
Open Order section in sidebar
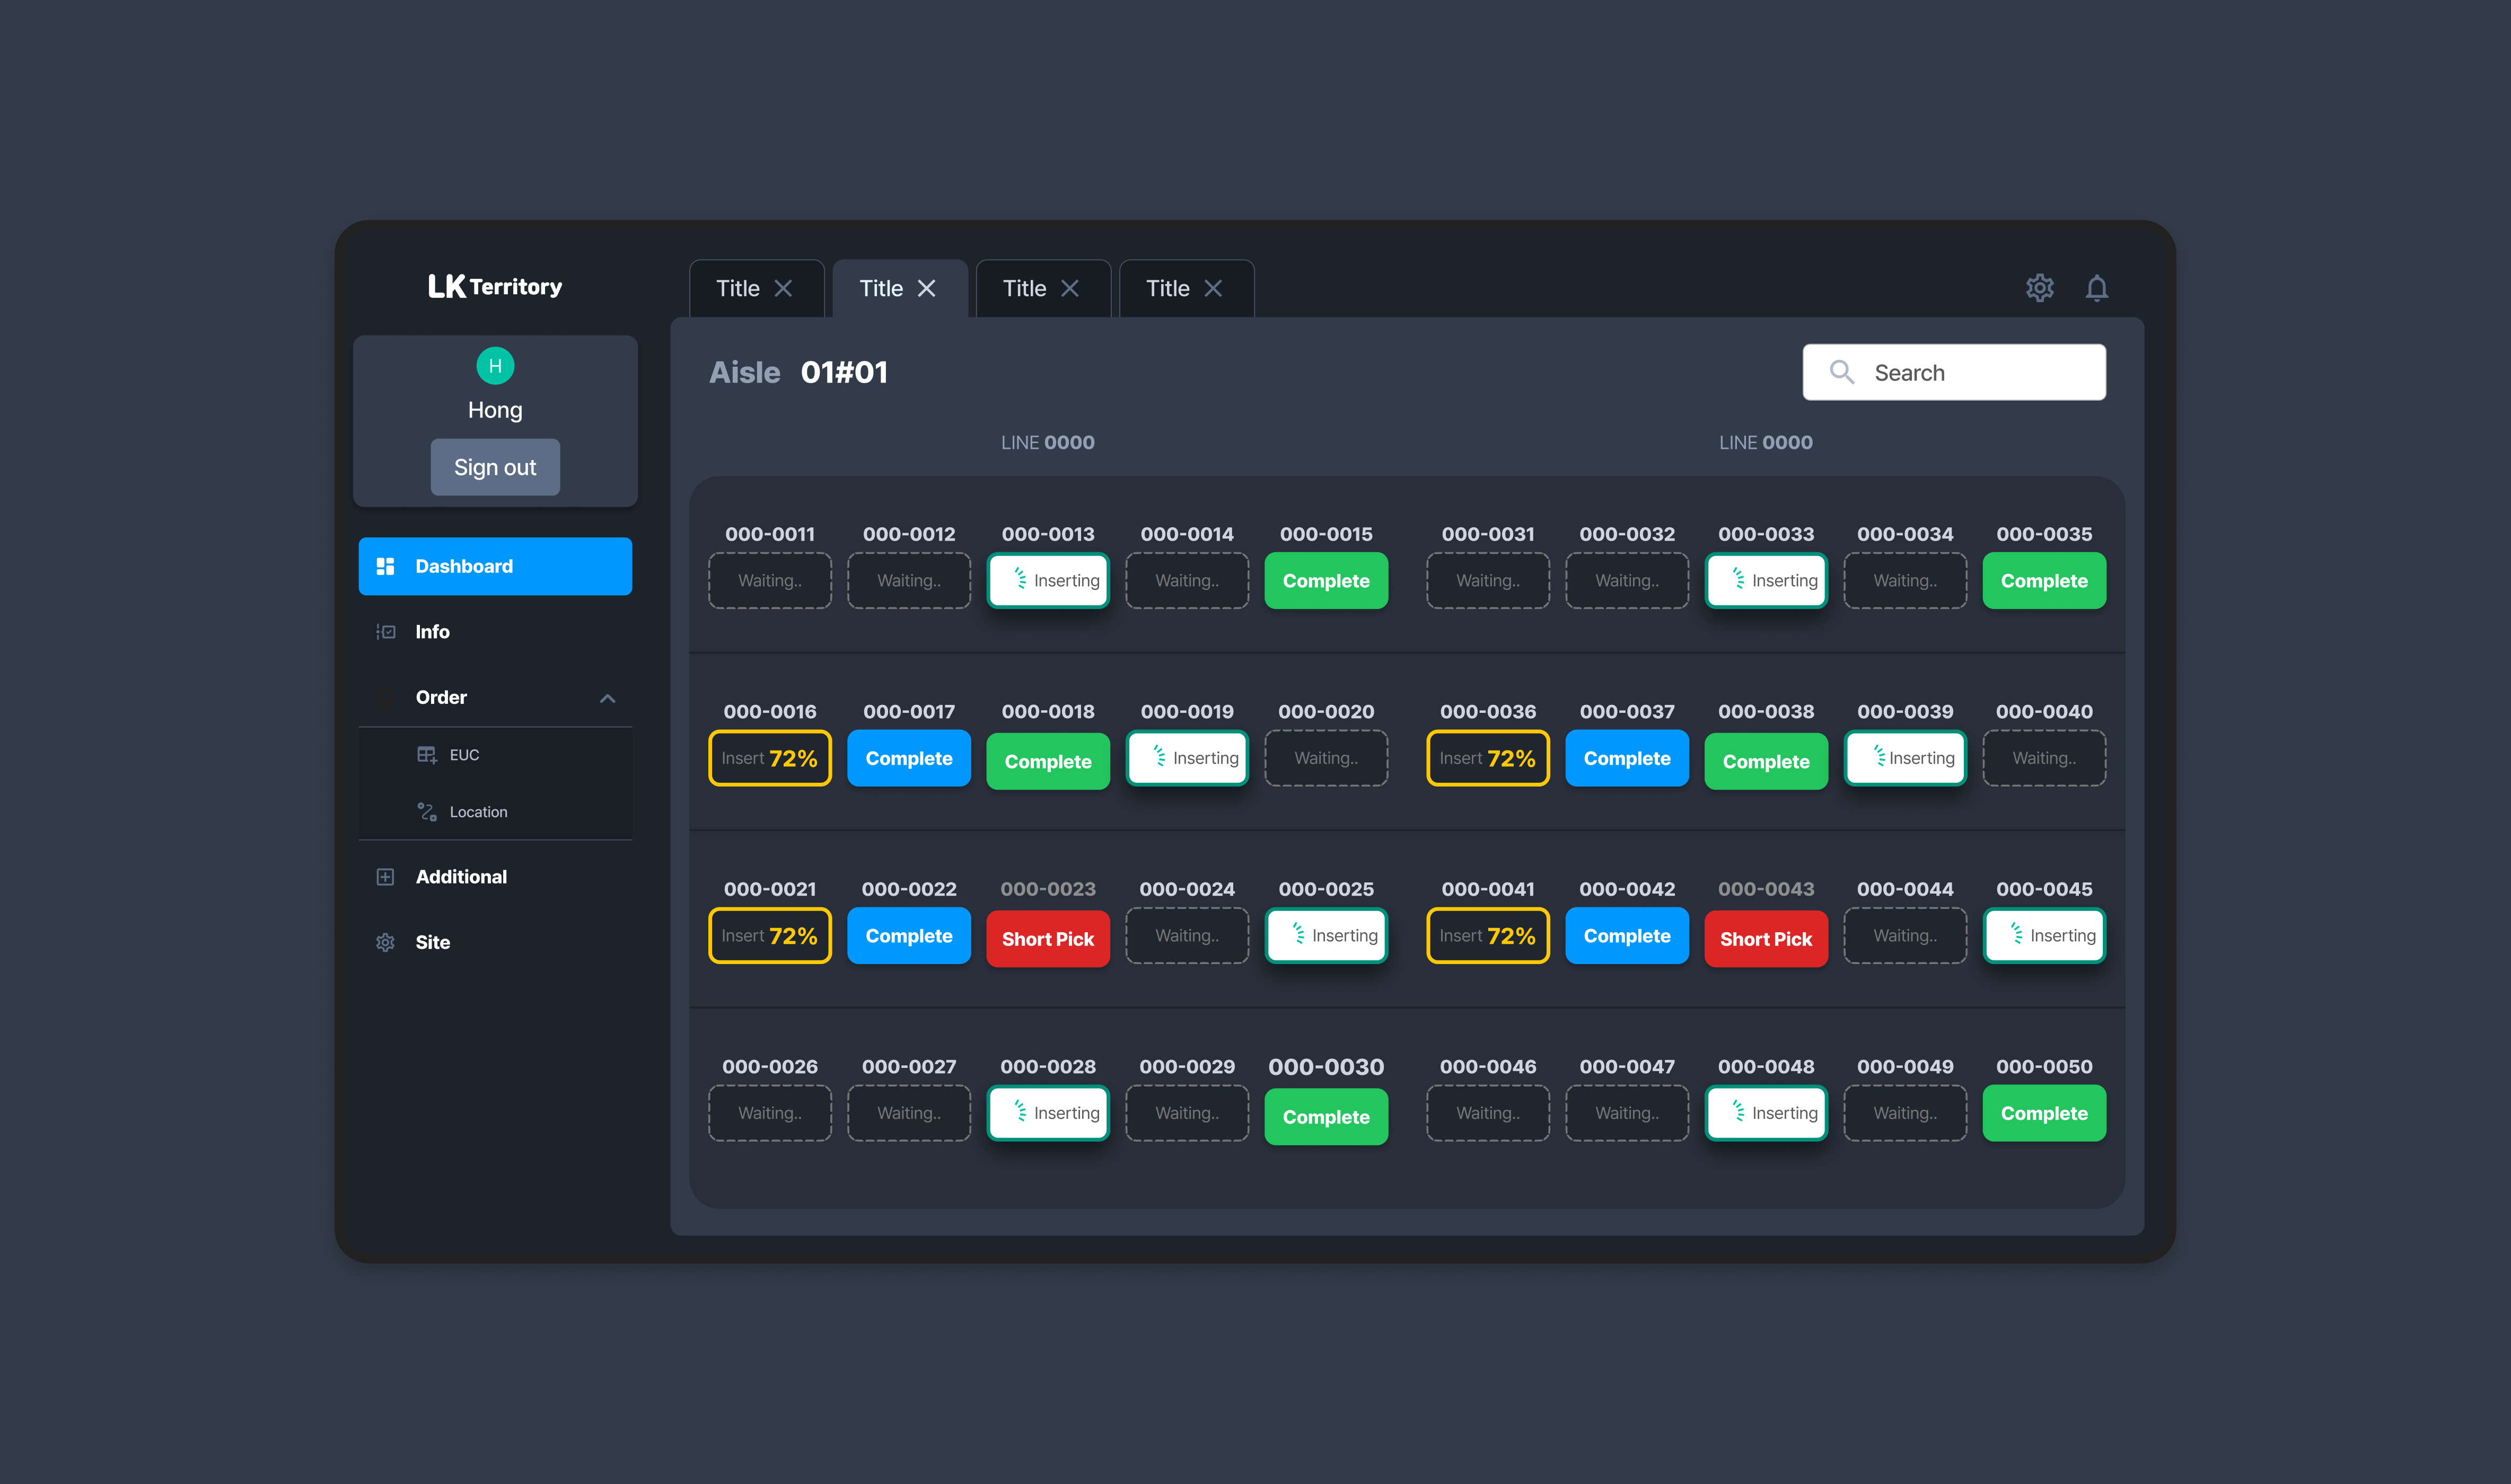[x=495, y=697]
